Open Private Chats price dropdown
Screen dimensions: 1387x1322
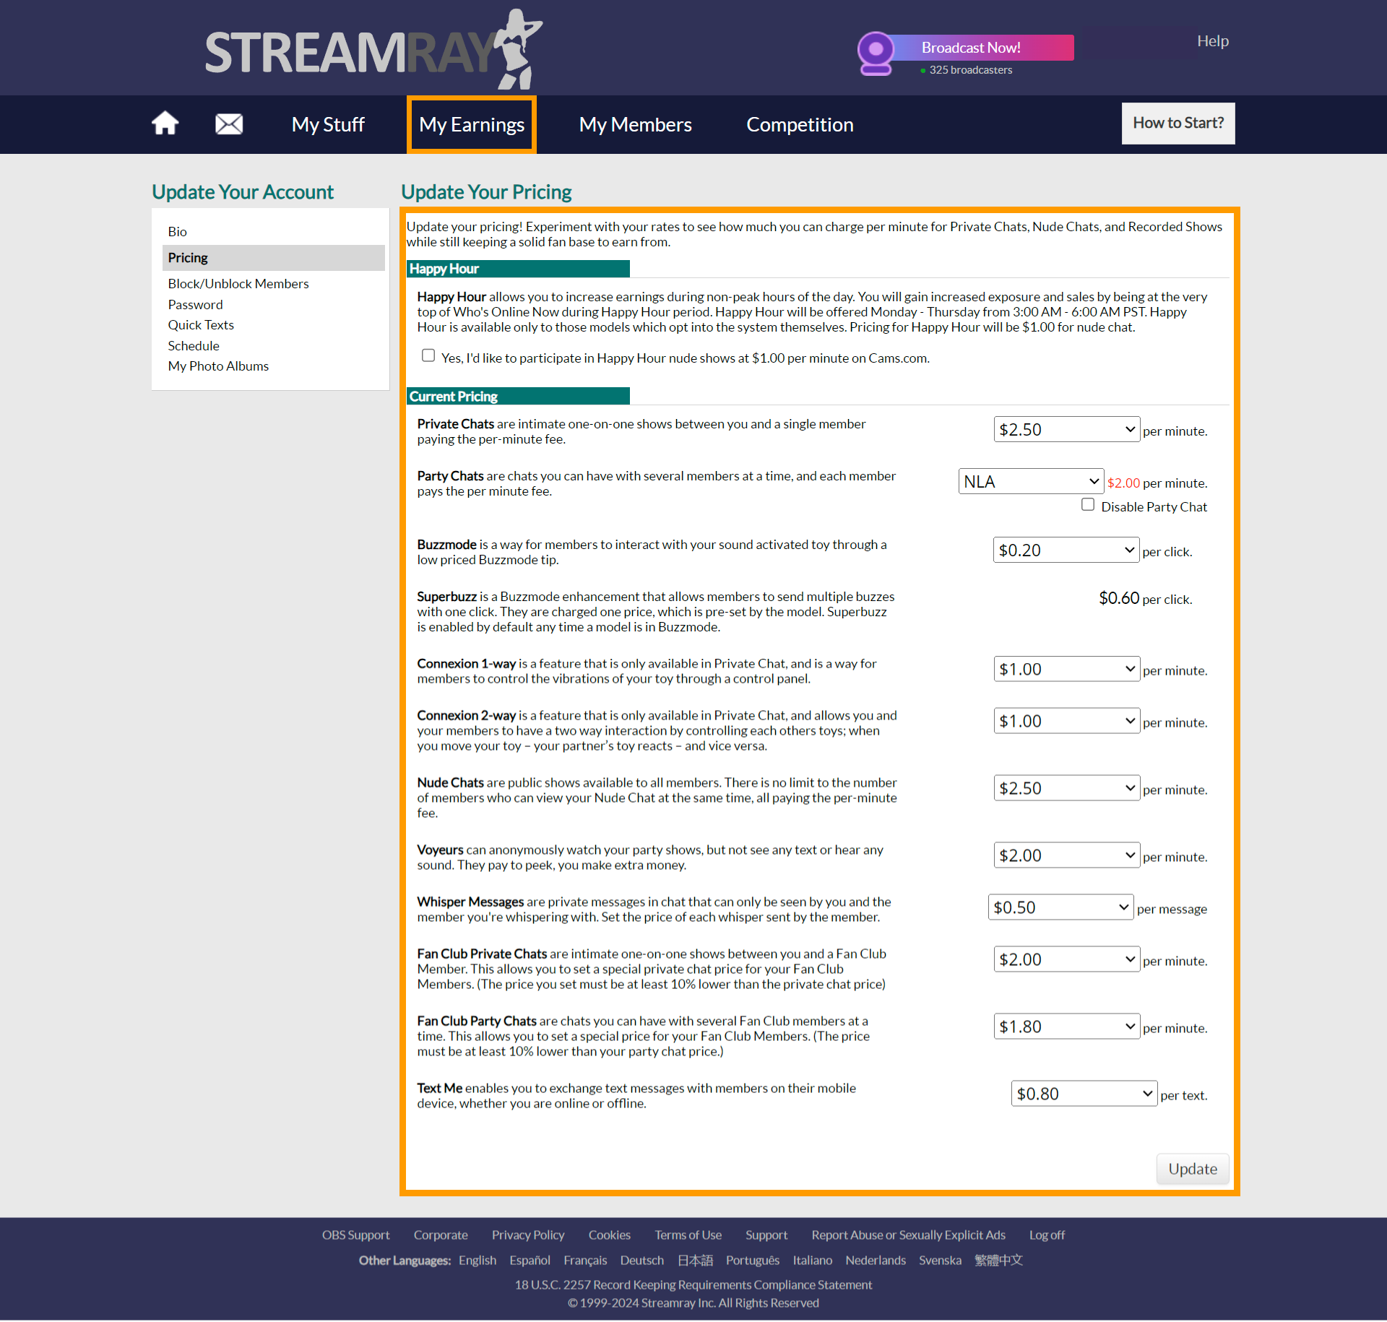click(1066, 430)
